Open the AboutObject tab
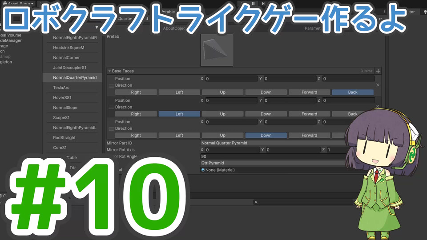 click(174, 28)
